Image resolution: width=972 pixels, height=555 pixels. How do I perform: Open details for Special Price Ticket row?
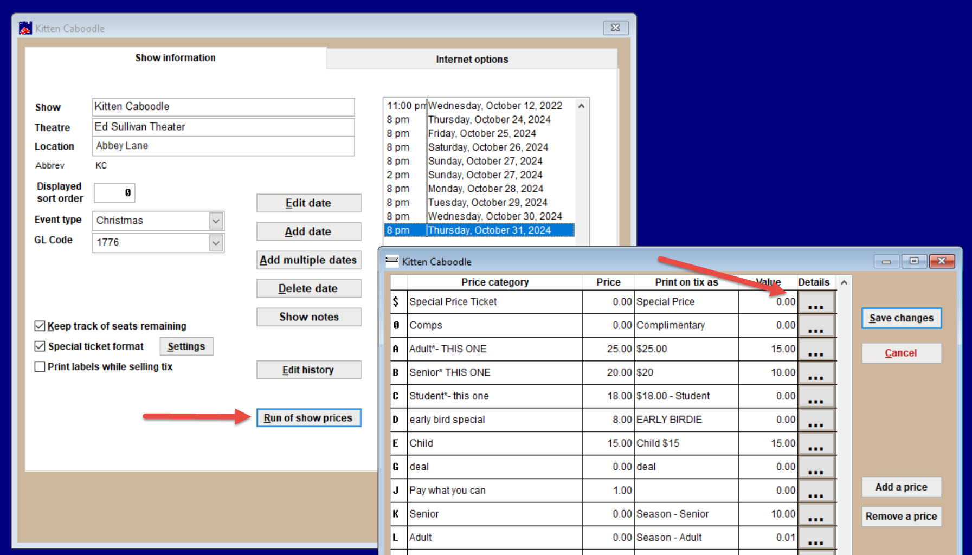click(816, 302)
